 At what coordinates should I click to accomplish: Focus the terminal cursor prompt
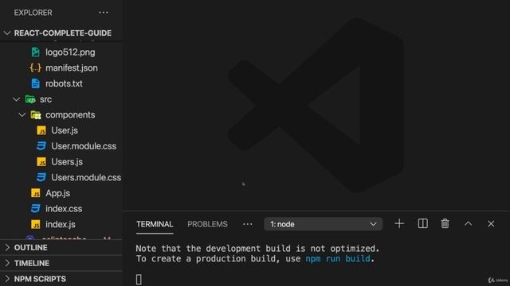(139, 280)
